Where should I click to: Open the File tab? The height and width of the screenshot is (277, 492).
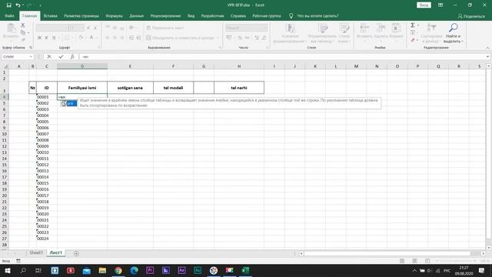[x=9, y=15]
